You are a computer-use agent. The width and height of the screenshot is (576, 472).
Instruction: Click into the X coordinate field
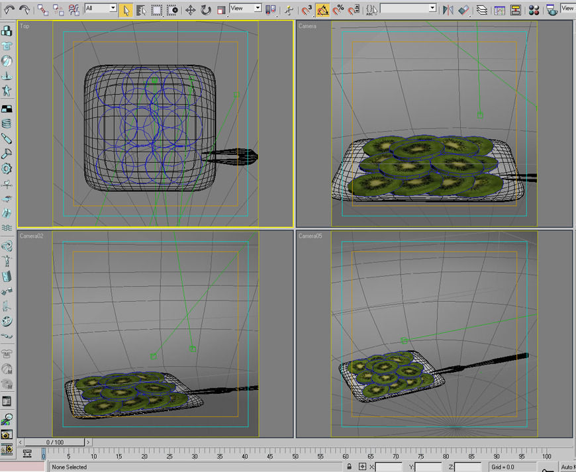pyautogui.click(x=388, y=467)
